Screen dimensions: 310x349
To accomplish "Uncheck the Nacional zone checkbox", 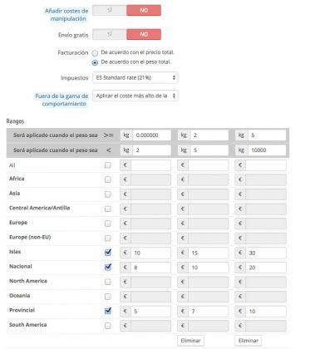I will pyautogui.click(x=108, y=267).
